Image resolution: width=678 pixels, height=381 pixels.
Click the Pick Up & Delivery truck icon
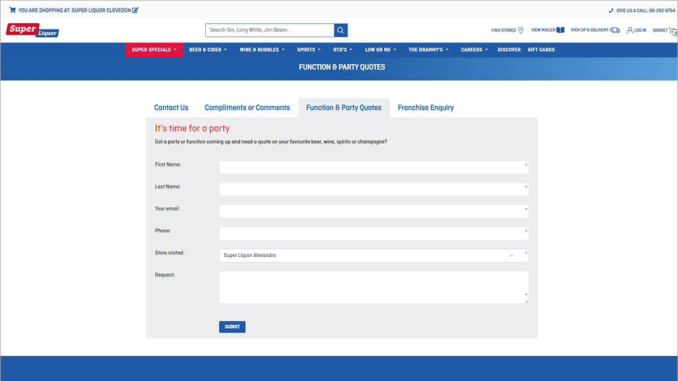615,30
